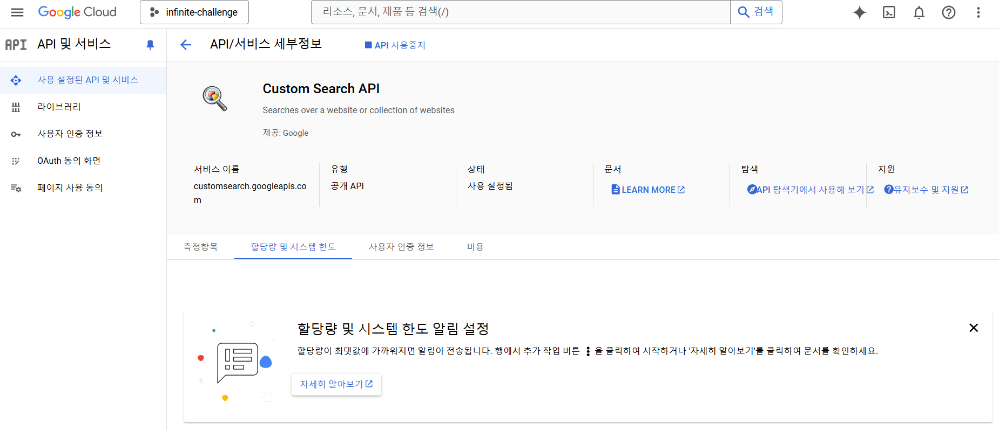Select 사용 설정된 API 및 서비스 in sidebar
The height and width of the screenshot is (430, 999).
coord(83,80)
